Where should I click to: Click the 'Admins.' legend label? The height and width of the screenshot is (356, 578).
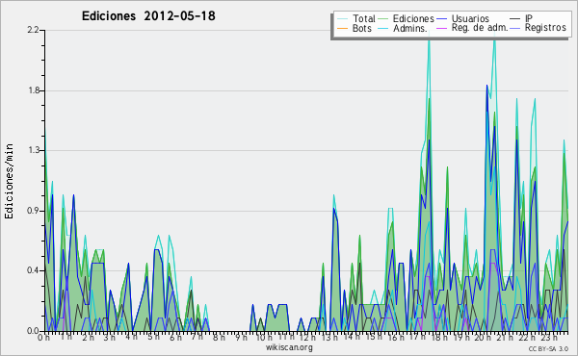(410, 28)
